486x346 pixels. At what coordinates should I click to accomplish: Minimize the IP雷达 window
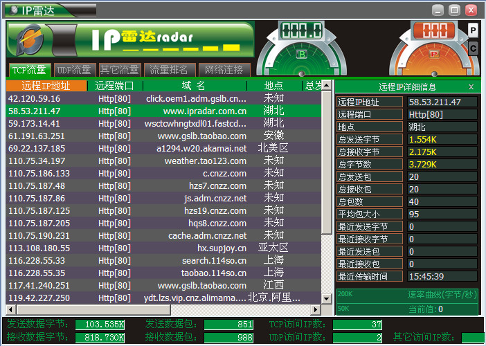tap(438, 10)
